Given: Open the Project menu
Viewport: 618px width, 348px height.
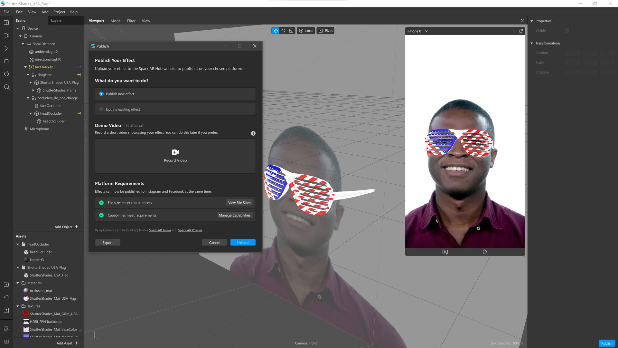Looking at the screenshot, I should pyautogui.click(x=59, y=12).
